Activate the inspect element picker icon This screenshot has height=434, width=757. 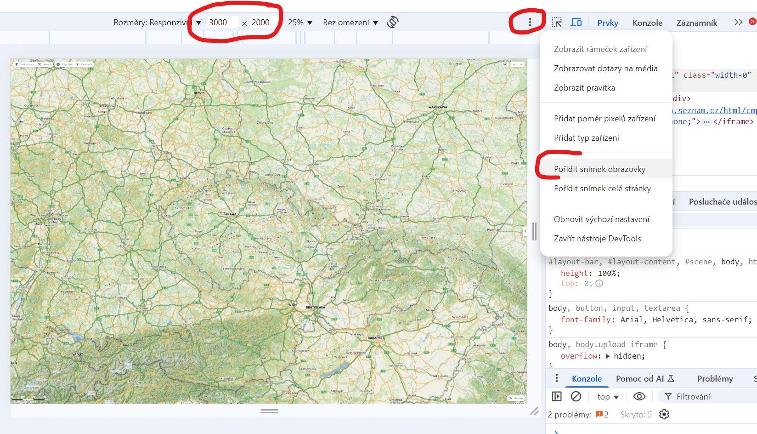[557, 22]
